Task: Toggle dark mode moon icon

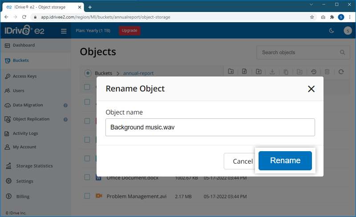Action: tap(331, 31)
